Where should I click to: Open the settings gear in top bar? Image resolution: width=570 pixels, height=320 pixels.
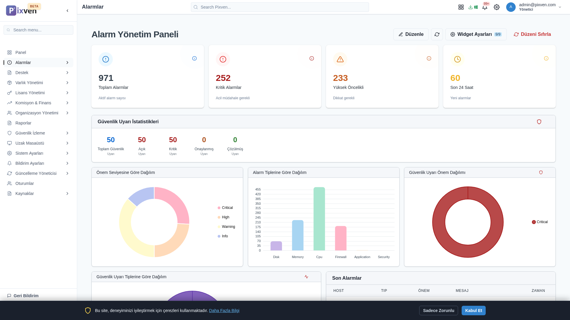point(496,7)
